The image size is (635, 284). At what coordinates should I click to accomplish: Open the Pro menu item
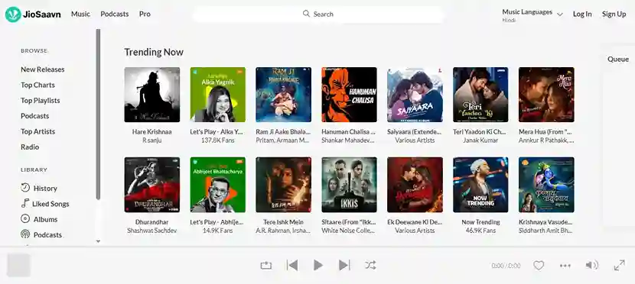[145, 14]
